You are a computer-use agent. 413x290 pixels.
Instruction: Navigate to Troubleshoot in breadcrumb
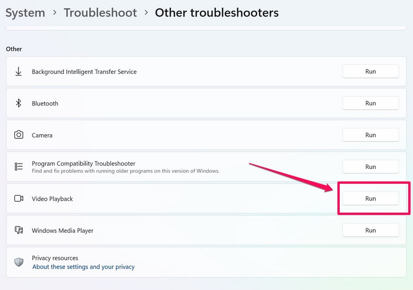click(x=100, y=12)
